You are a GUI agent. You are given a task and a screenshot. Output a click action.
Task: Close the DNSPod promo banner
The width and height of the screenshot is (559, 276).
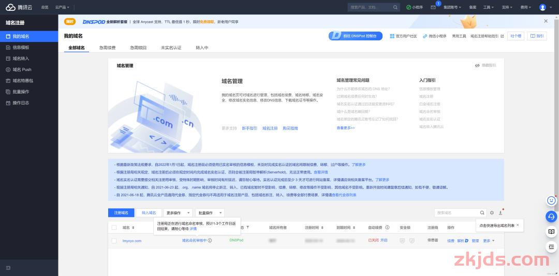(x=546, y=21)
